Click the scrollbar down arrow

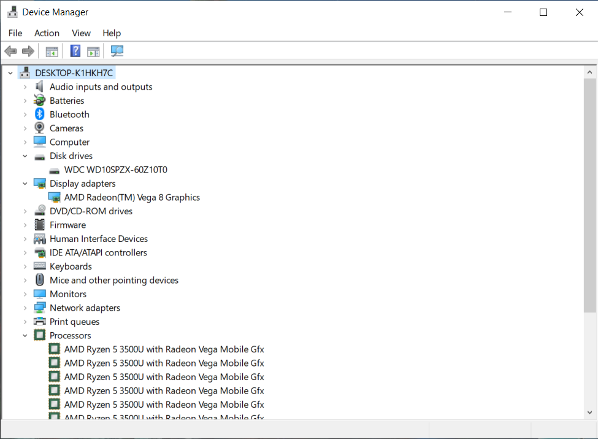[589, 413]
